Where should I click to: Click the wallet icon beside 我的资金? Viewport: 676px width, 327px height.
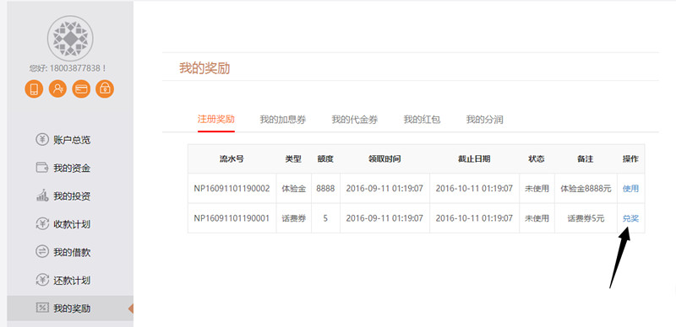point(41,168)
